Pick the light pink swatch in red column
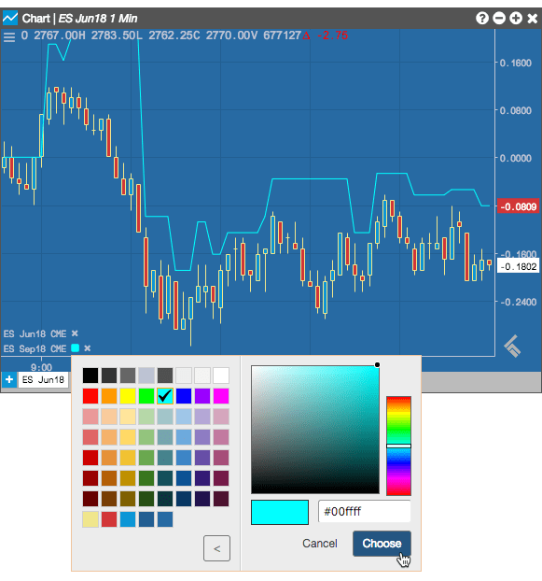Viewport: 542px width, 581px height. (x=90, y=417)
